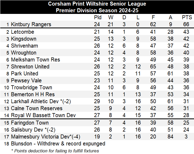Click the Kintbury Rangers team name
The image size is (194, 154).
31,24
